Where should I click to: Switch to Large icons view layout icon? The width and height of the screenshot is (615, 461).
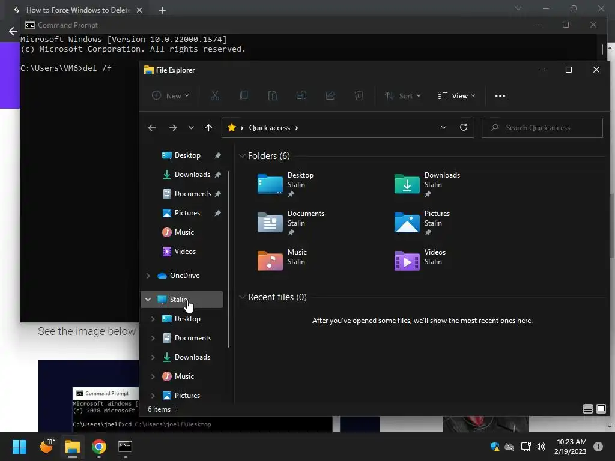point(601,409)
